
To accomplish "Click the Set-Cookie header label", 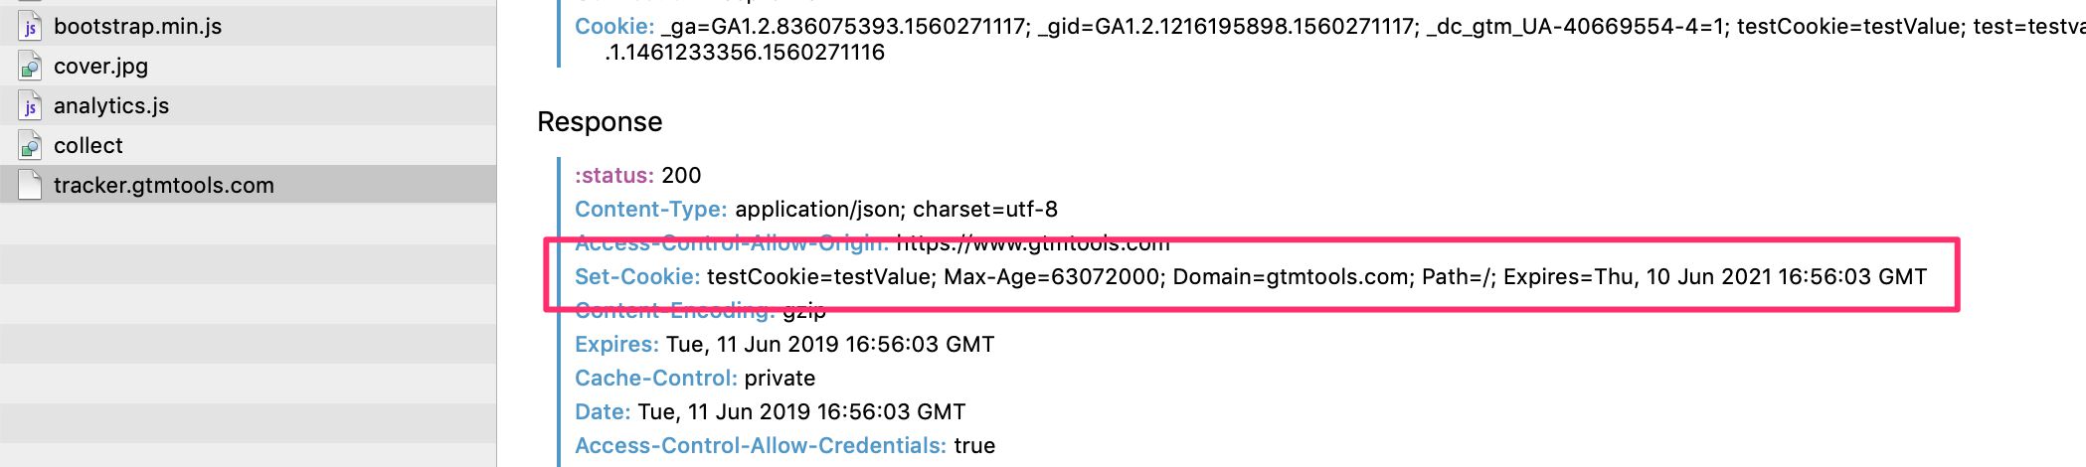I will tap(637, 277).
